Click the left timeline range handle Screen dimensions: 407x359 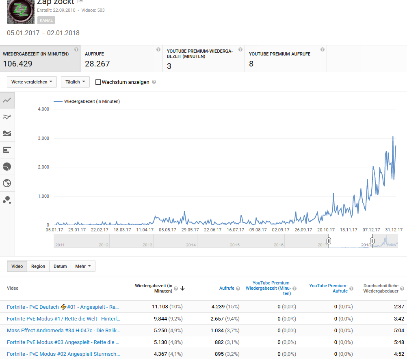coord(329,241)
